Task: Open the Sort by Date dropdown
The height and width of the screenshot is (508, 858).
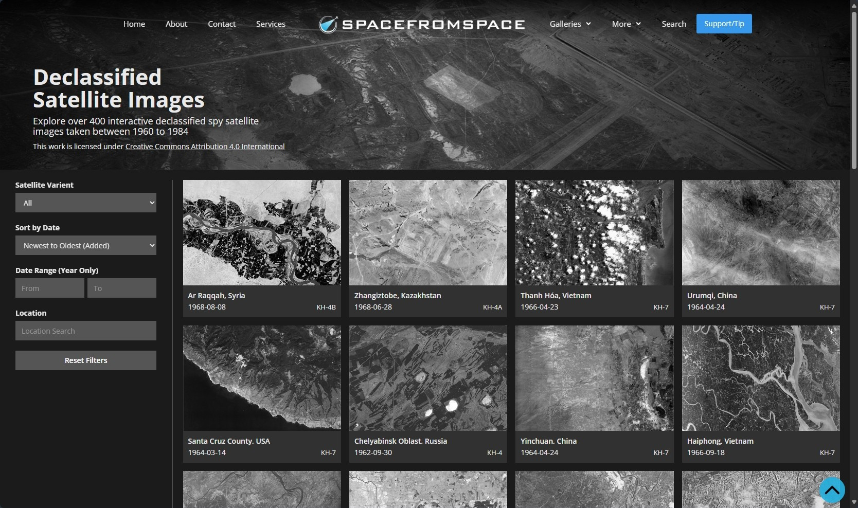Action: click(86, 245)
